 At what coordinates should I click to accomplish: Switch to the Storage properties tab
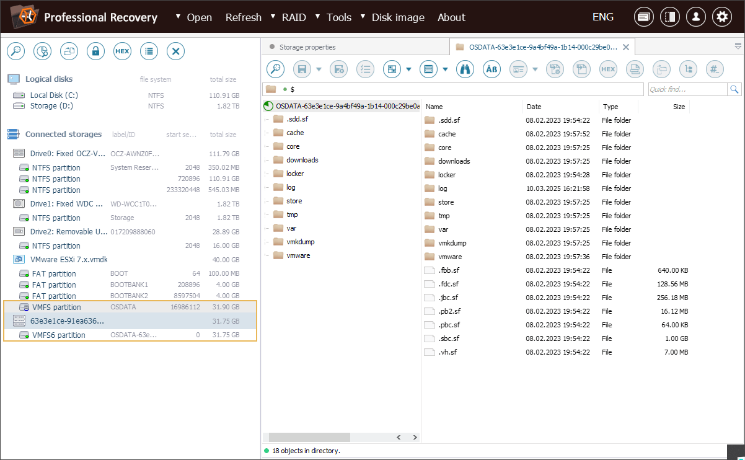[x=307, y=47]
